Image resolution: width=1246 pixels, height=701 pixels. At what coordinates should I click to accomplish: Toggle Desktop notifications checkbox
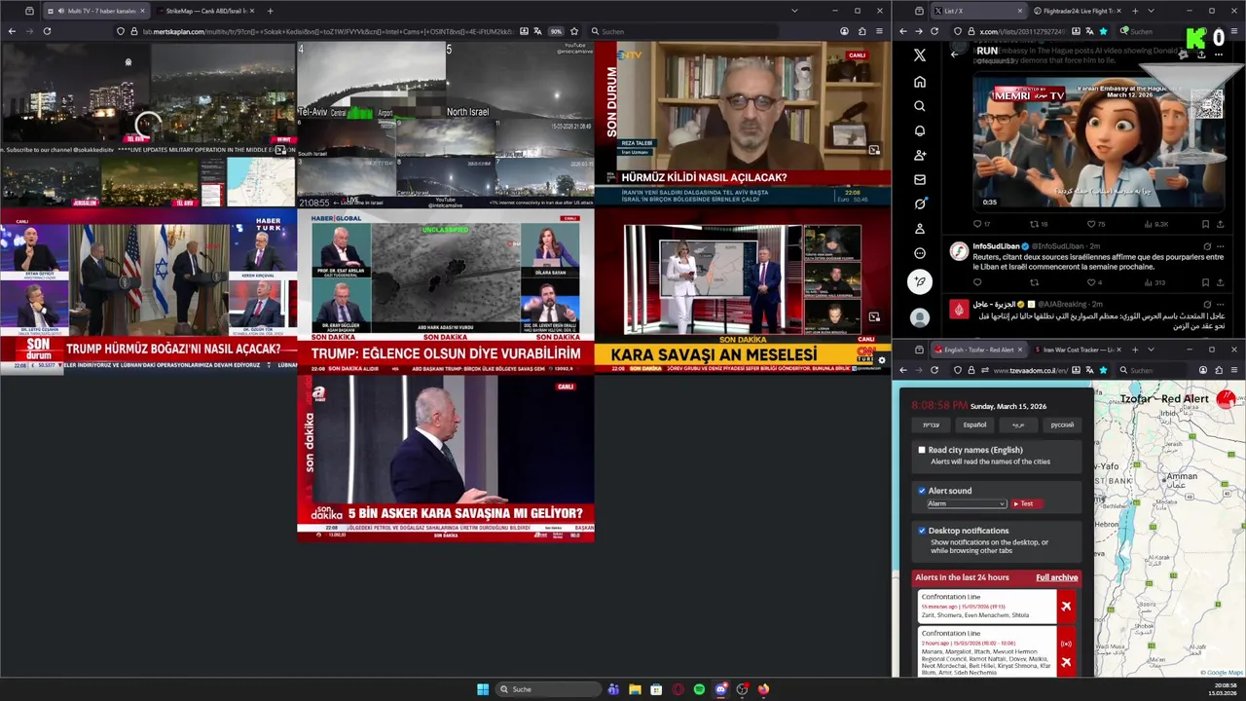pos(922,531)
